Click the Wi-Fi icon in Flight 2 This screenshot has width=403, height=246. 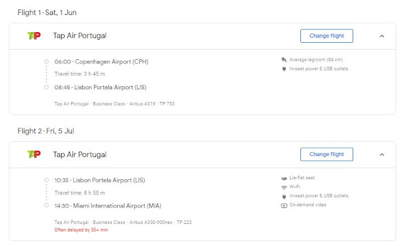coord(284,187)
